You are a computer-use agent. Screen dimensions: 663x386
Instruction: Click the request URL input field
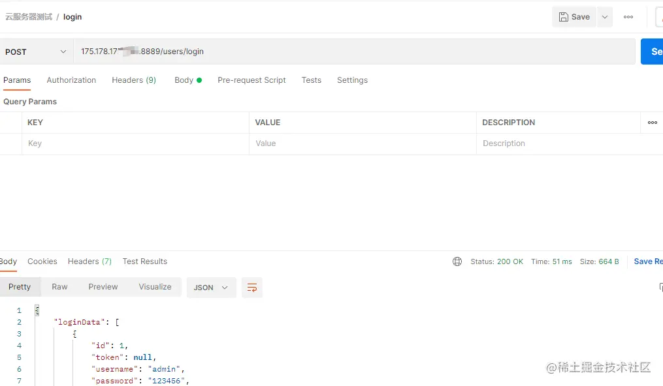[x=354, y=52]
